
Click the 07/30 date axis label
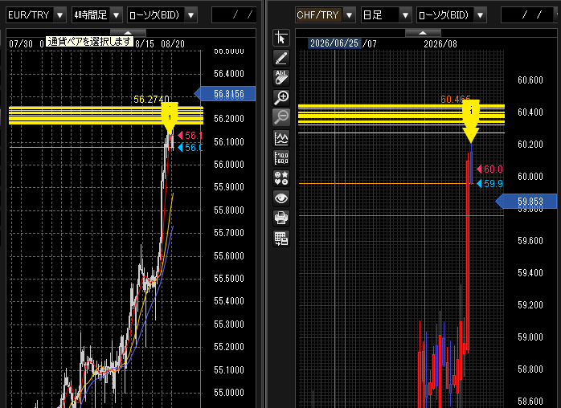pos(21,44)
